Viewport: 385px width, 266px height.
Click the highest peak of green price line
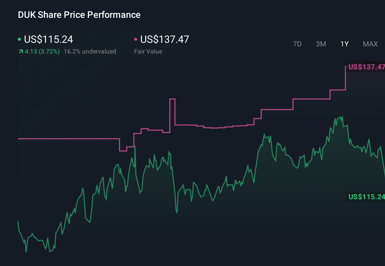[340, 116]
